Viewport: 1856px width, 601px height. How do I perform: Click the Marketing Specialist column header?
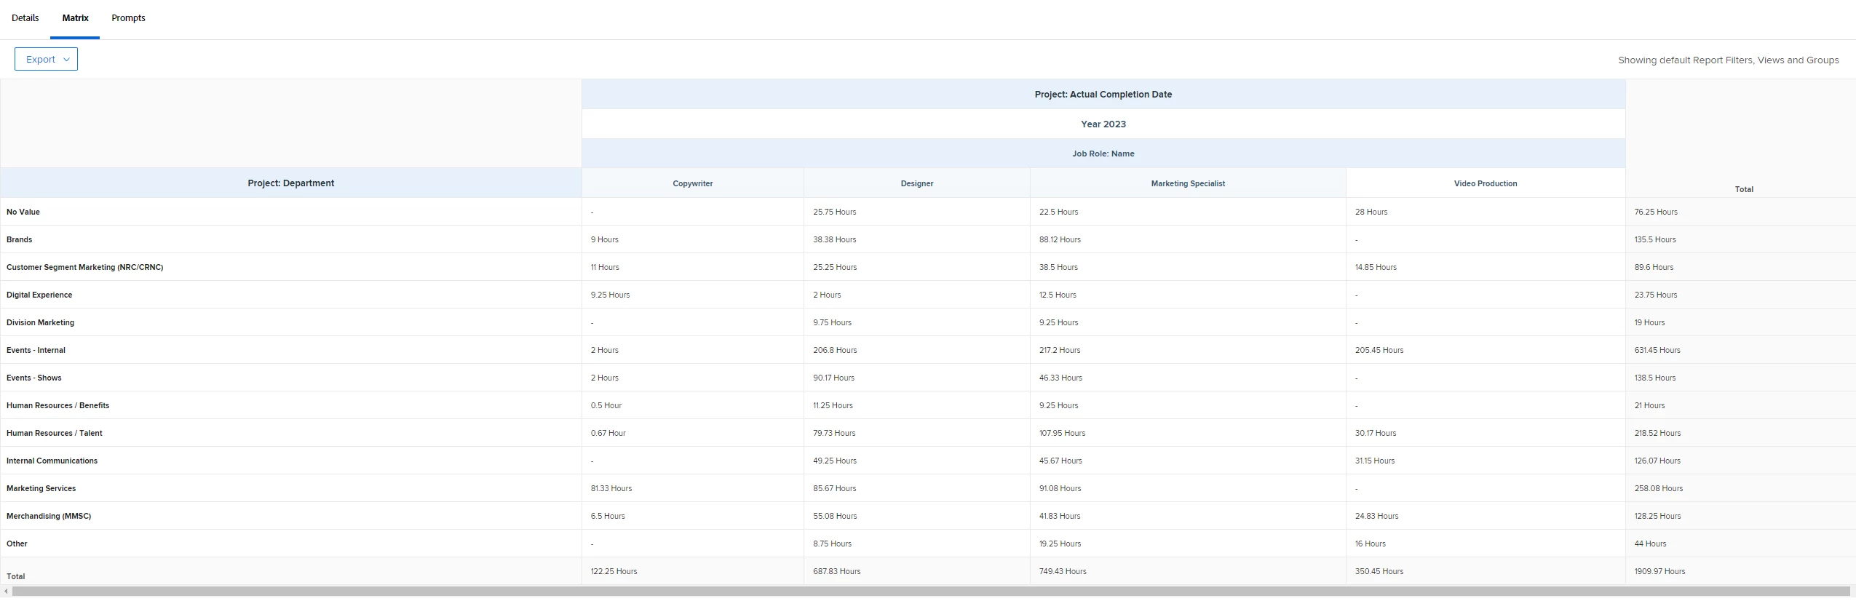pos(1188,183)
